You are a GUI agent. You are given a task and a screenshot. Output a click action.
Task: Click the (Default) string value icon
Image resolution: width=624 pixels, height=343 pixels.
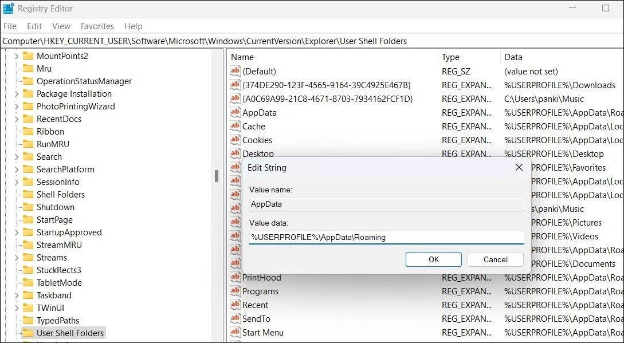236,71
